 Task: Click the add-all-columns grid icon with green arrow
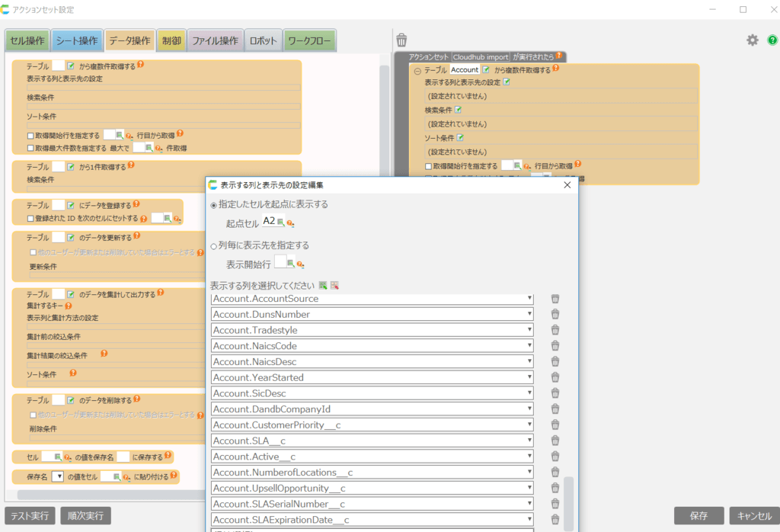(323, 285)
